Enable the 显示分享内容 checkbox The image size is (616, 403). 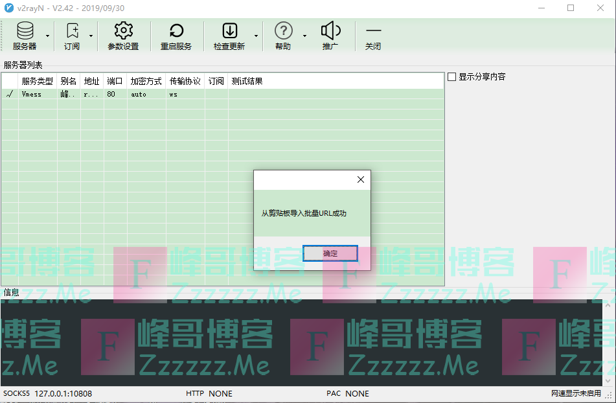pos(451,77)
